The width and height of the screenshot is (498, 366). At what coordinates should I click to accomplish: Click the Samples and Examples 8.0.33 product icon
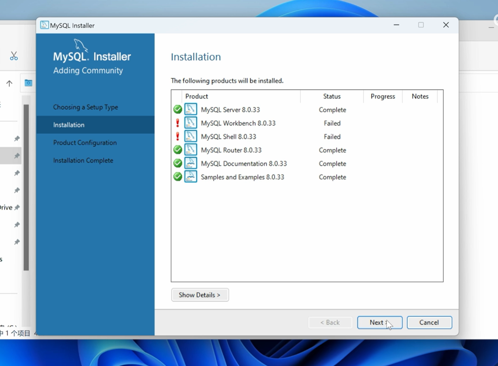tap(191, 177)
